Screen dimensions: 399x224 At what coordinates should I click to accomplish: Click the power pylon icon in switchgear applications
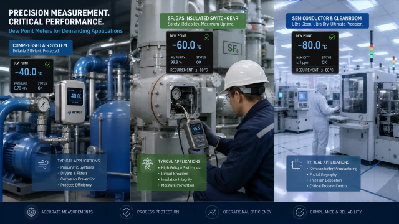pyautogui.click(x=147, y=164)
